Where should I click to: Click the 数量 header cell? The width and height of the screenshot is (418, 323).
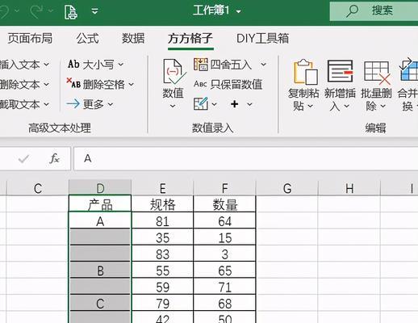tap(224, 204)
